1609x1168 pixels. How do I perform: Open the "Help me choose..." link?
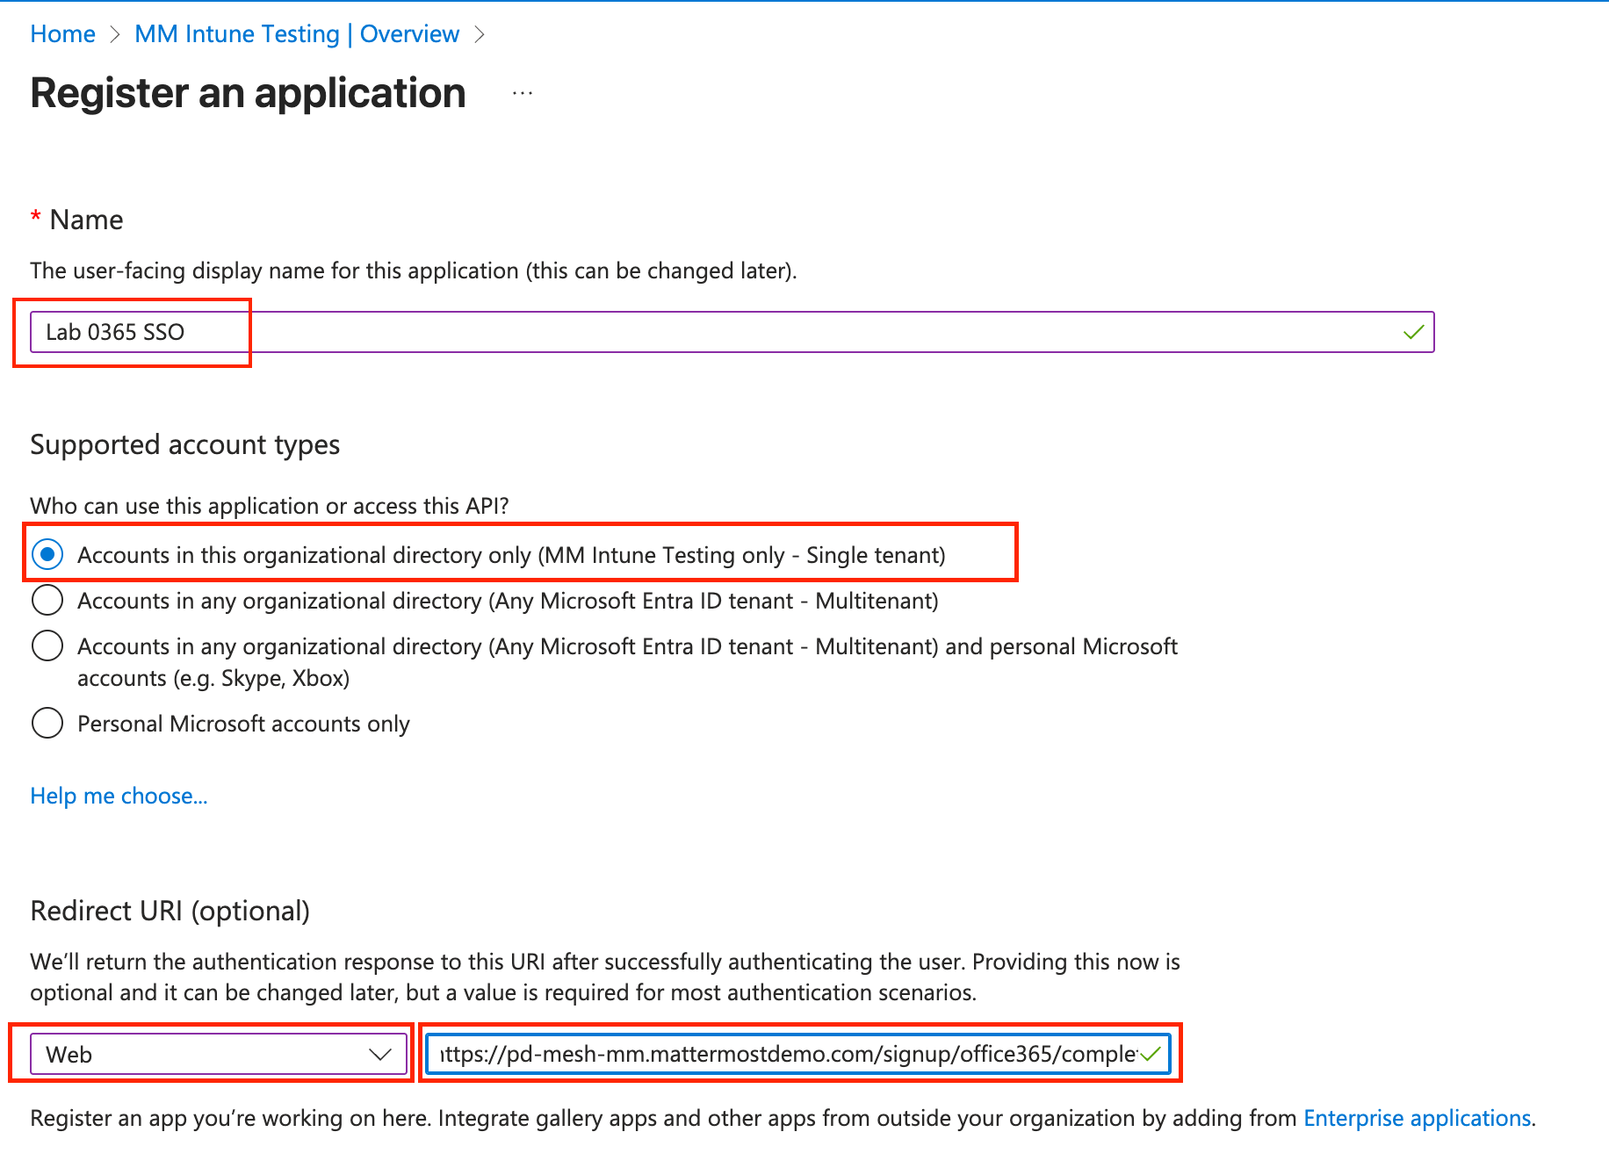[119, 796]
